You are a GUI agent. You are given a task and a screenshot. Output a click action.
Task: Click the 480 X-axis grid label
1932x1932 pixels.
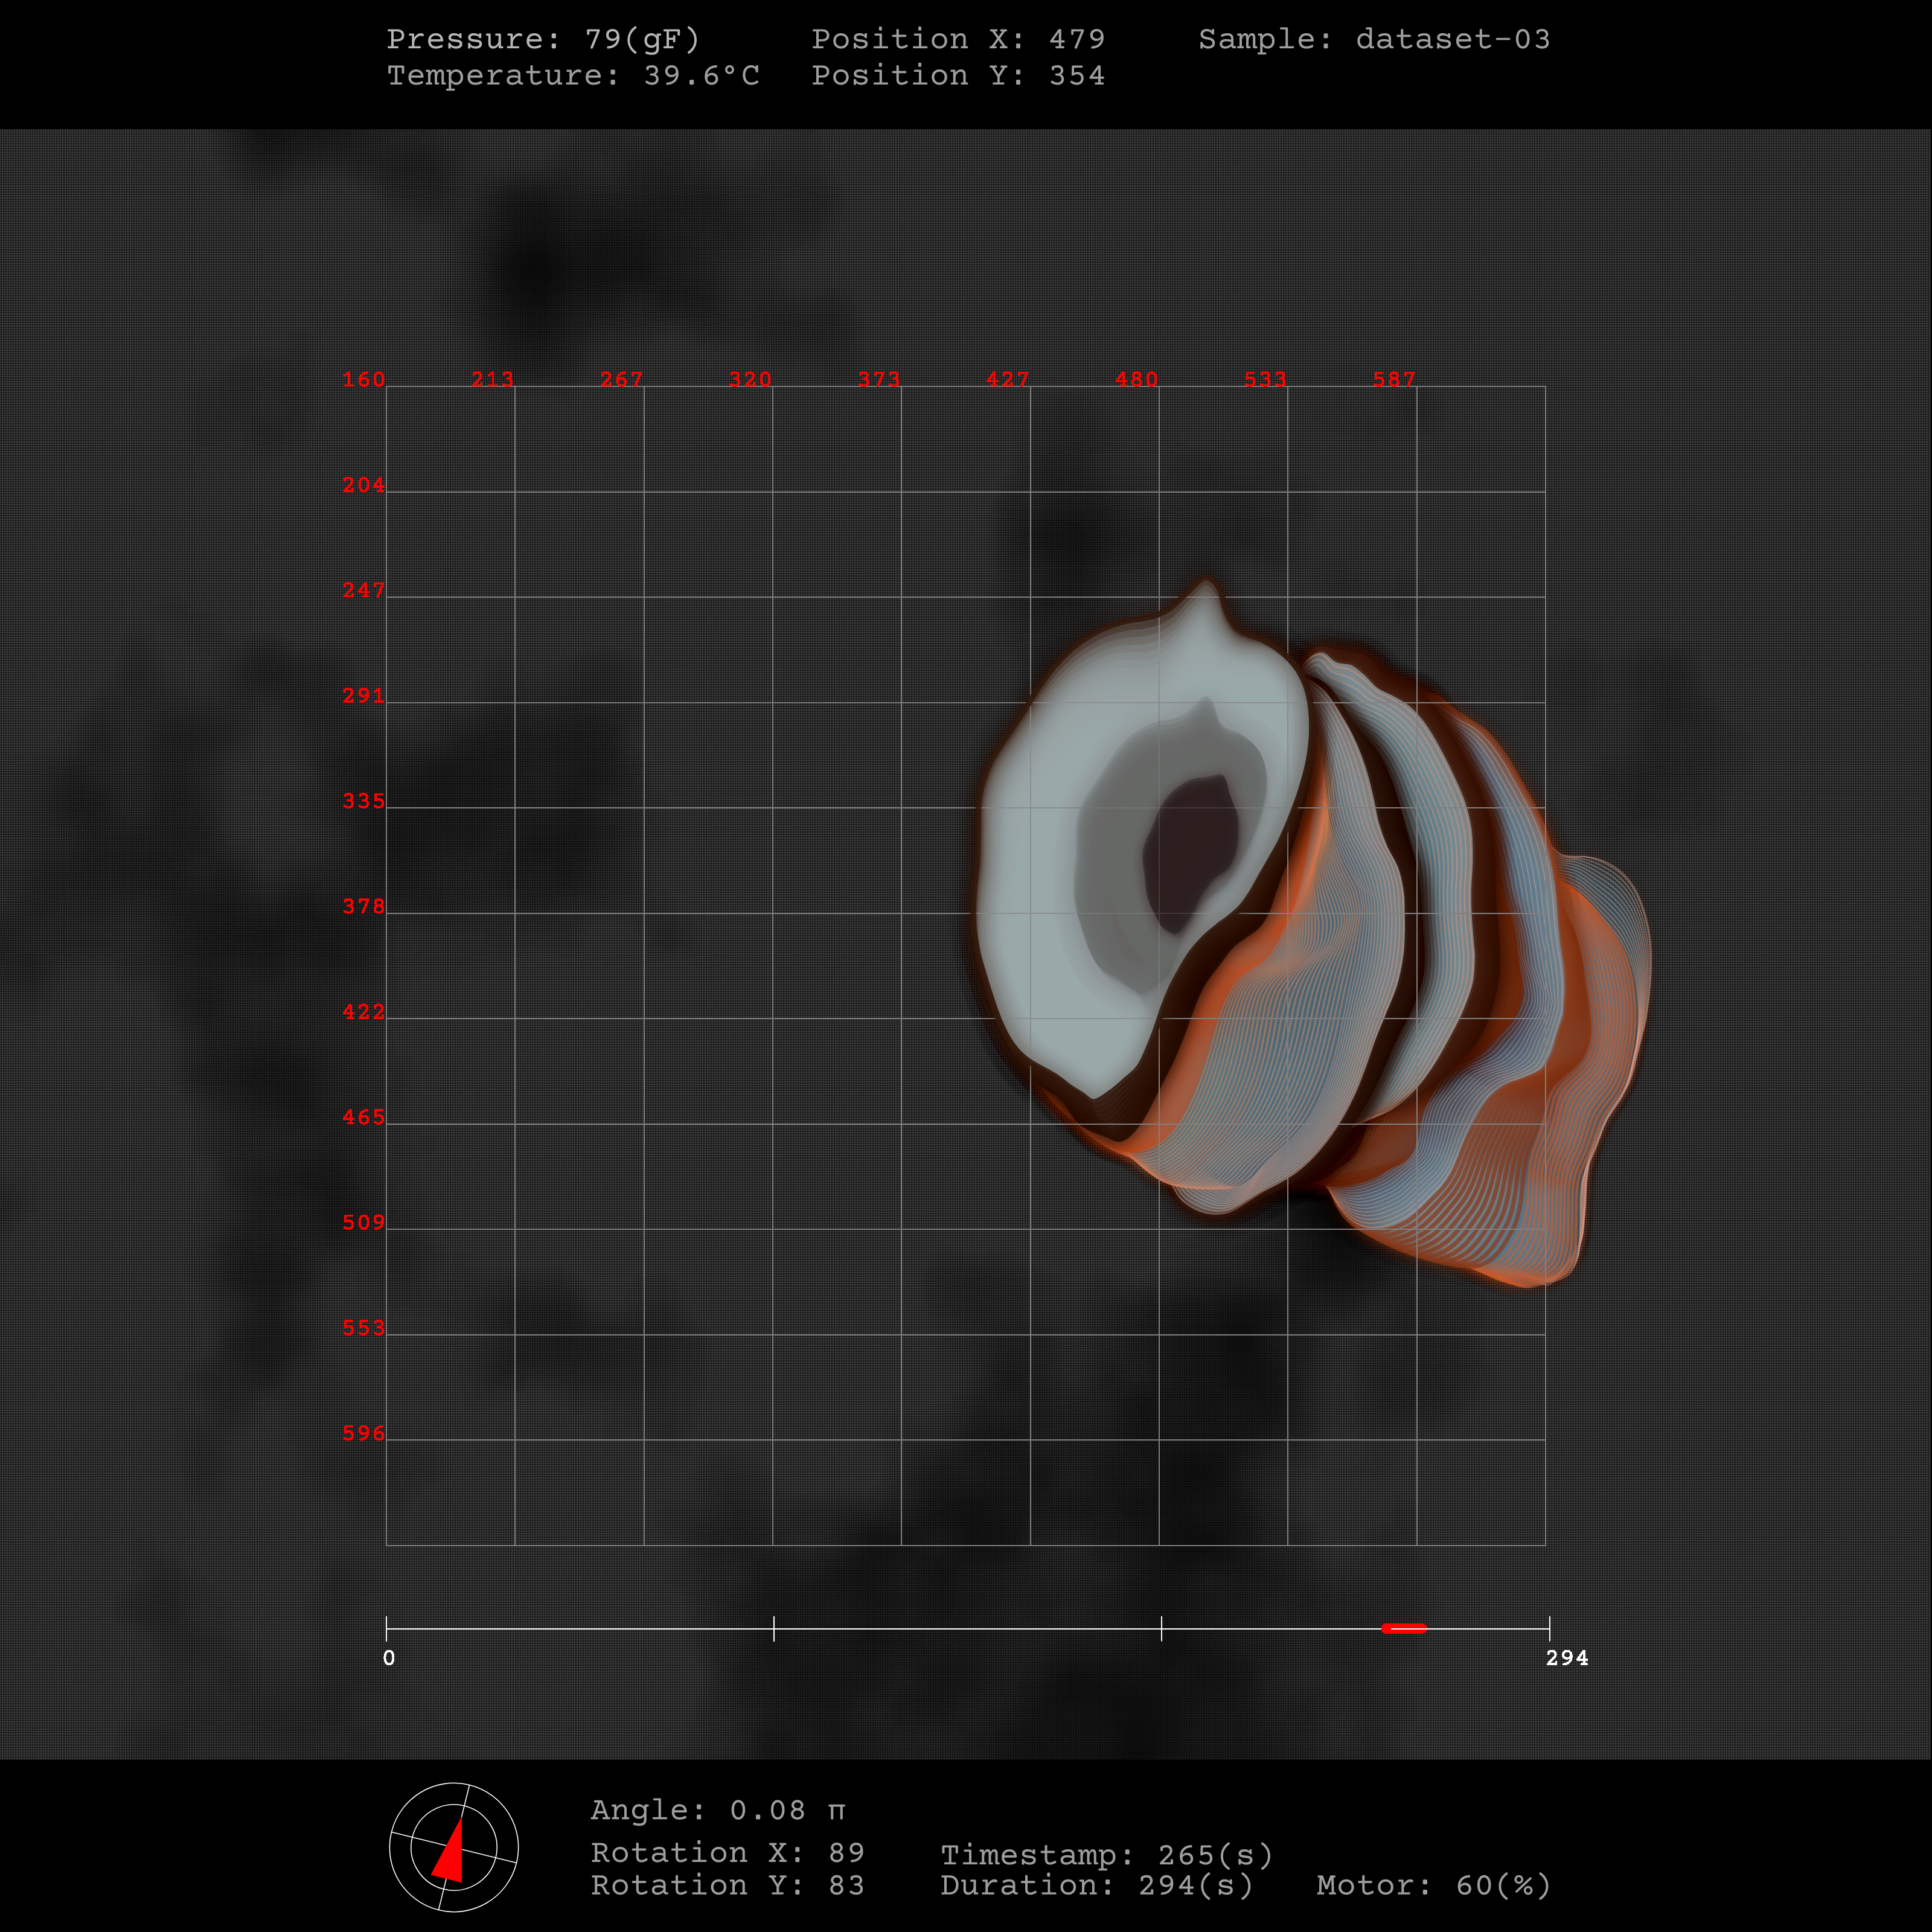[x=1136, y=379]
